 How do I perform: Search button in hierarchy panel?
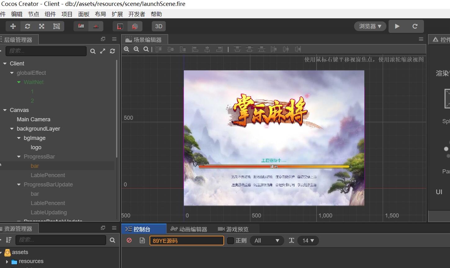click(93, 51)
